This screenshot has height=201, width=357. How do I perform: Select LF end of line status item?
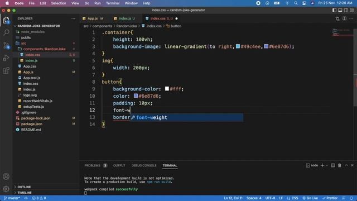[x=281, y=198]
